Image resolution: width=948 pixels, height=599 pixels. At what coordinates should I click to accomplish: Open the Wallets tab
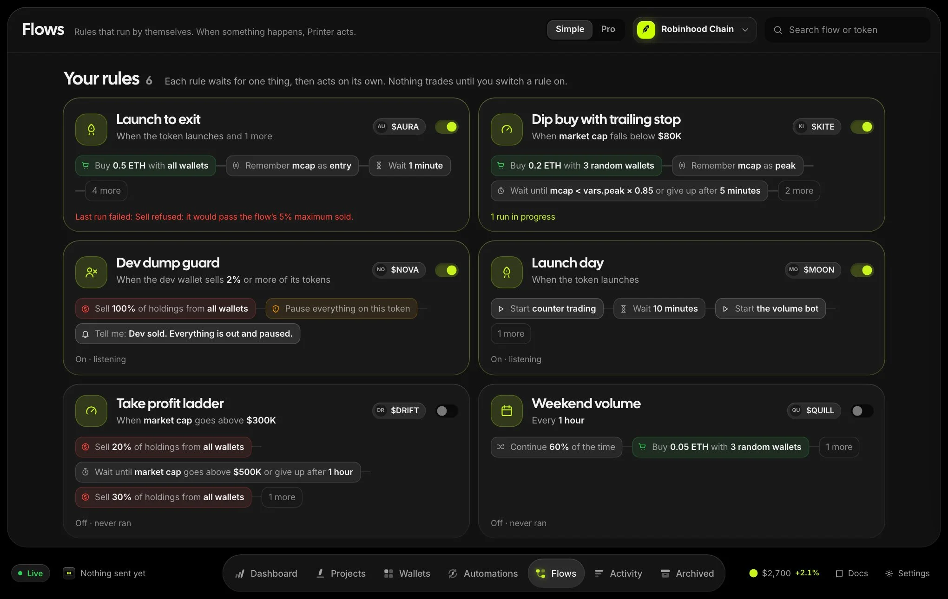pos(407,573)
